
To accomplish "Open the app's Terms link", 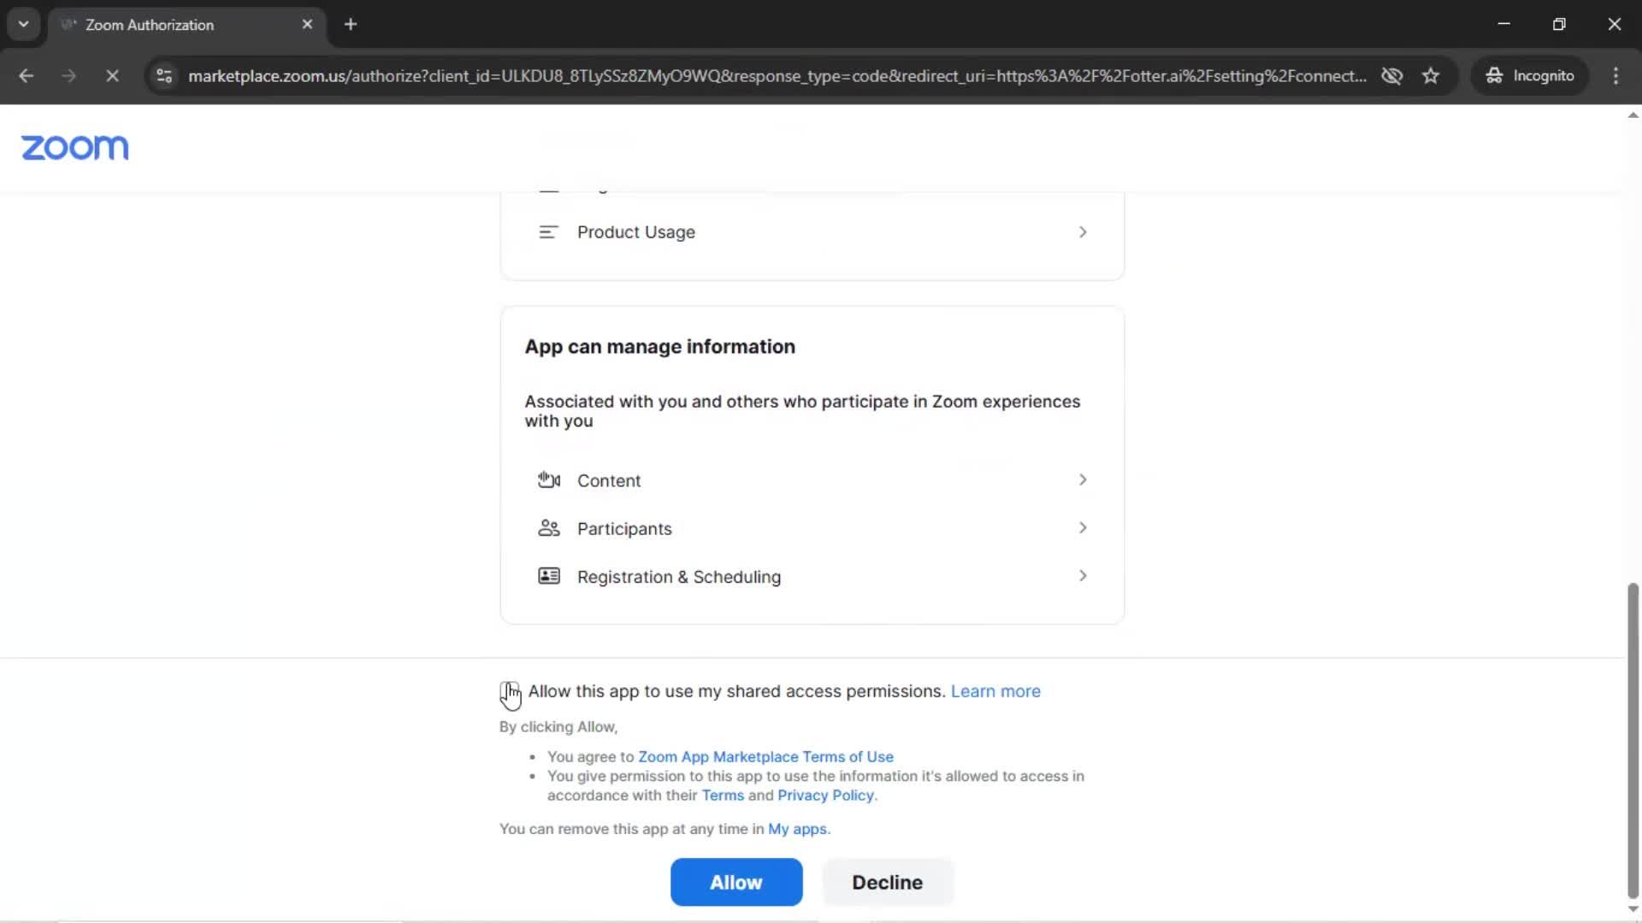I will pos(723,796).
